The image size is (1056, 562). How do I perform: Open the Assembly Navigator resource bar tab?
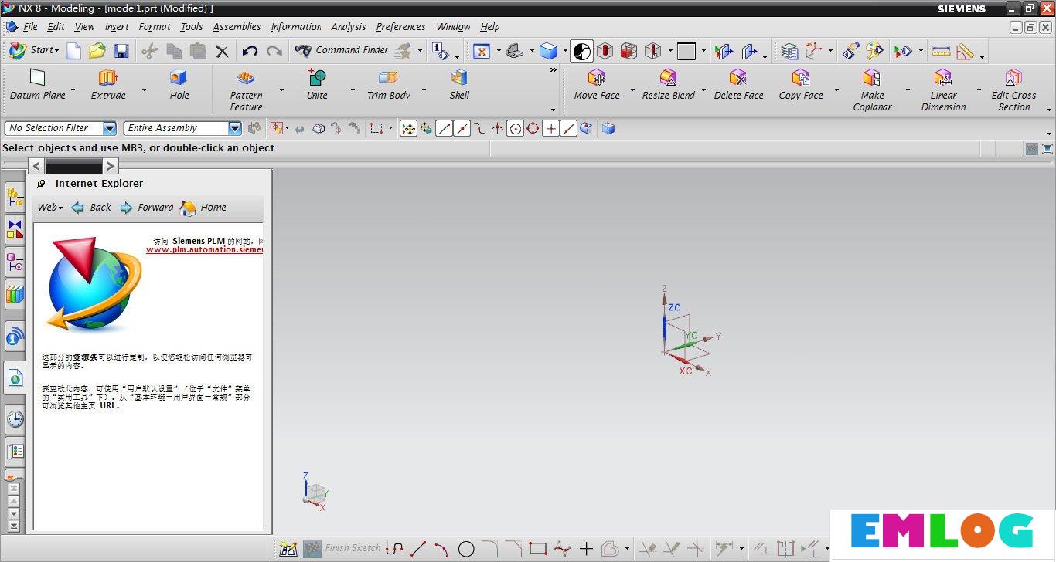tap(15, 198)
